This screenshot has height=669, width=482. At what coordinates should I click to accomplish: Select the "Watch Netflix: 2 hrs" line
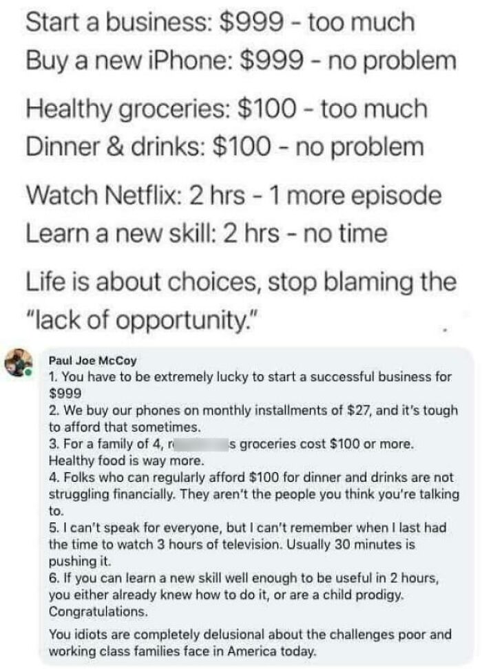[233, 196]
